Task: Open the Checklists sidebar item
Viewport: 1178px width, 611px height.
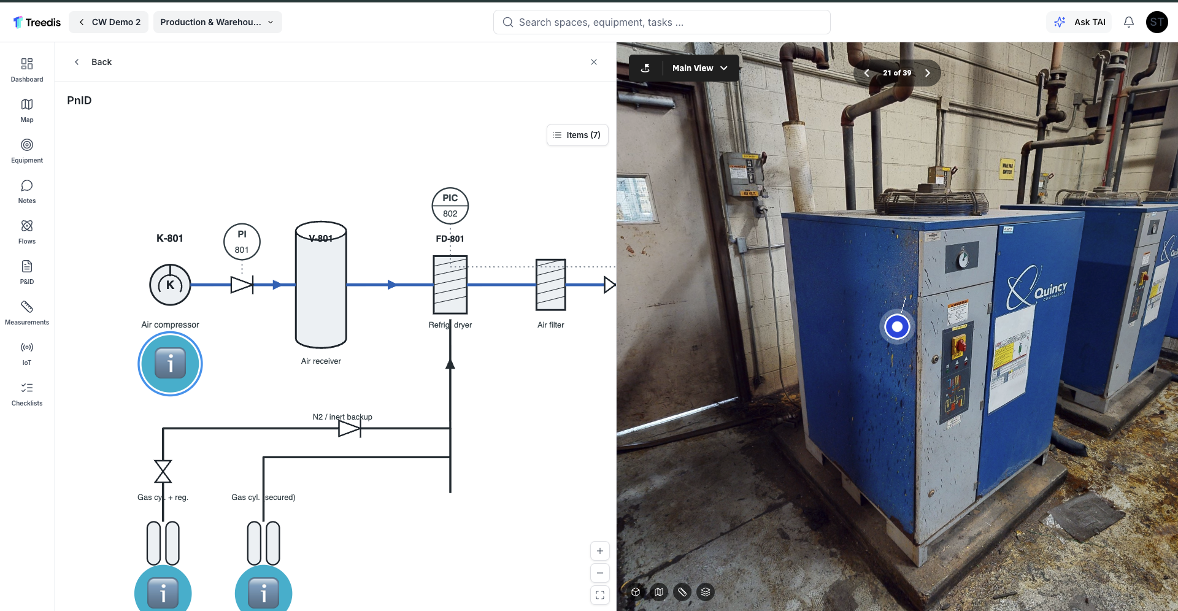Action: [x=27, y=394]
